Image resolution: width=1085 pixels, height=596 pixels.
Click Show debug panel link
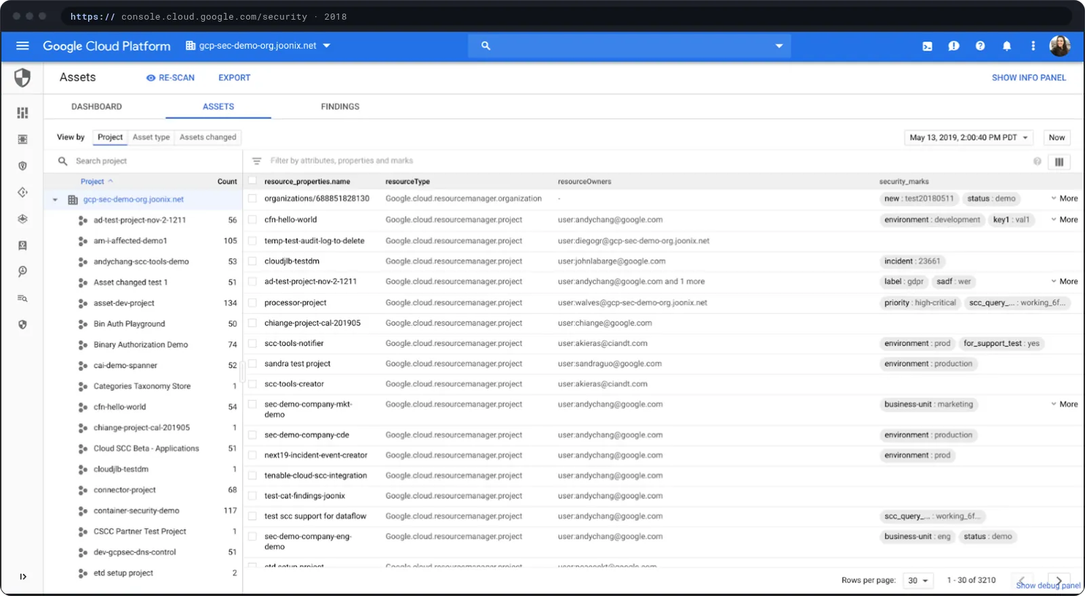[1048, 586]
